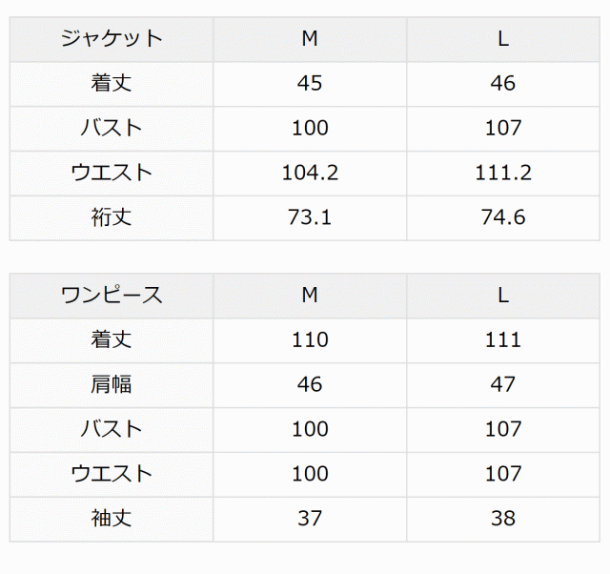610x574 pixels.
Task: Select the バスト label in the ジャケット table
Action: (x=112, y=129)
